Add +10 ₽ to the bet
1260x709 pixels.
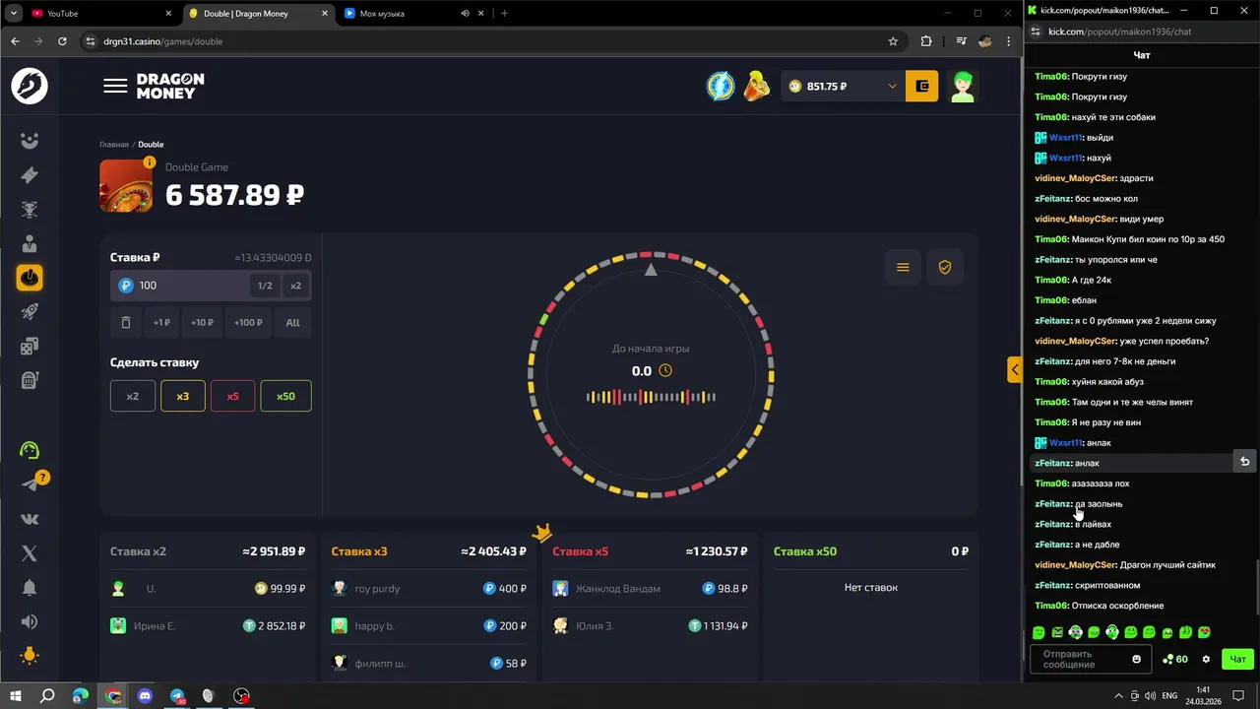tap(202, 322)
